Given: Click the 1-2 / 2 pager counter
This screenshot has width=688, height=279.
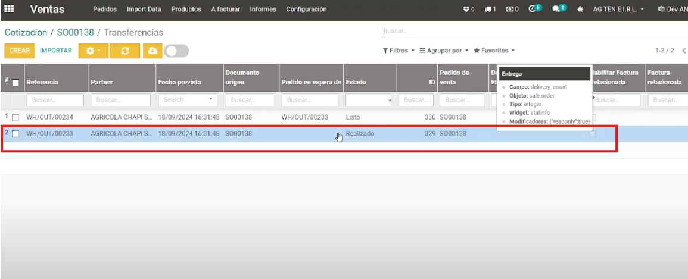Looking at the screenshot, I should tap(664, 51).
